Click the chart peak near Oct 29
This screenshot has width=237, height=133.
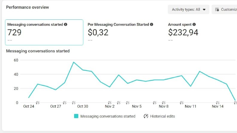(74, 62)
